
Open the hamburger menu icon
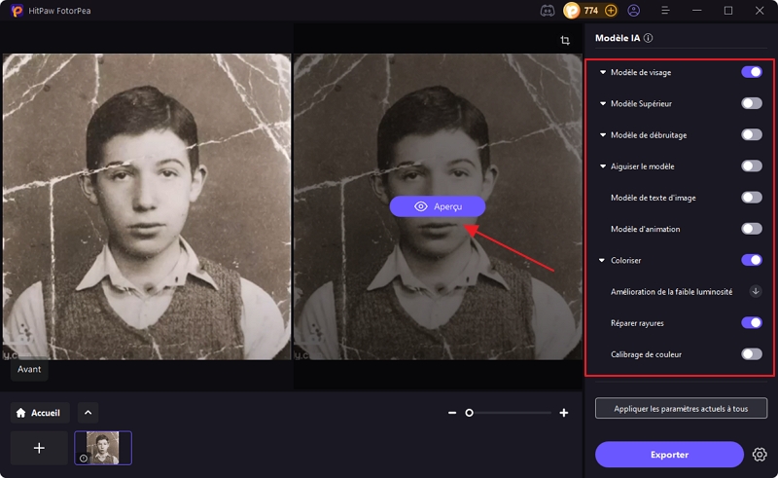[665, 11]
